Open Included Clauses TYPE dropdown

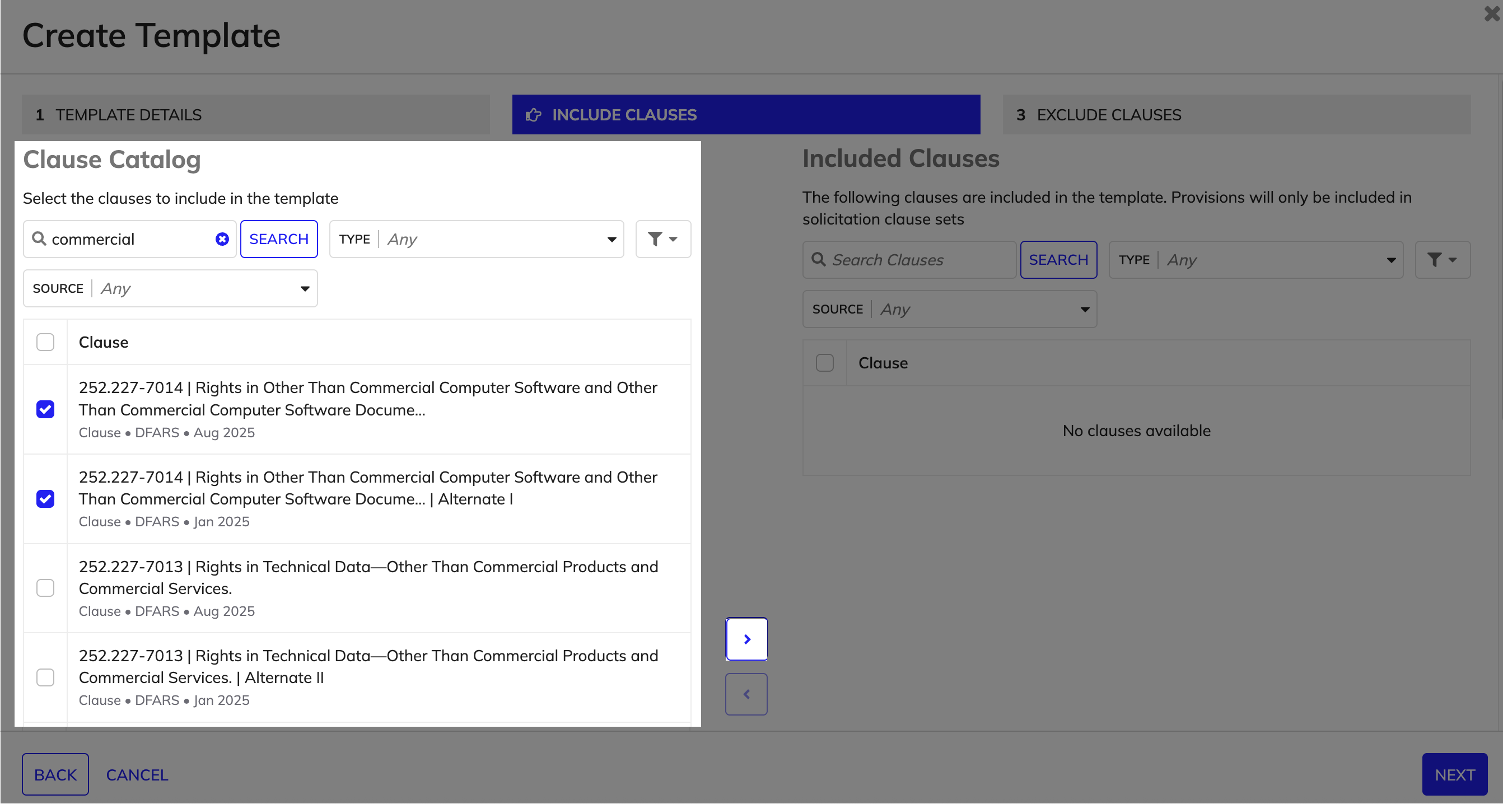point(1255,260)
